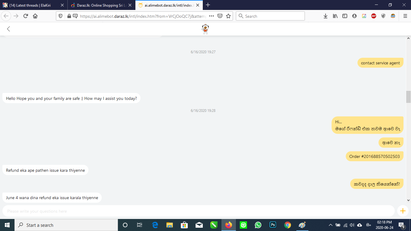Image resolution: width=411 pixels, height=231 pixels.
Task: Click the message input field
Action: 198,211
